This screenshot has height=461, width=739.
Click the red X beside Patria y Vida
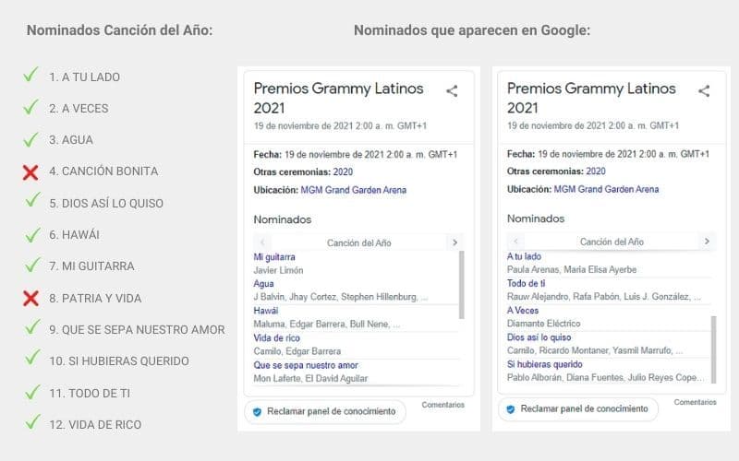click(30, 298)
